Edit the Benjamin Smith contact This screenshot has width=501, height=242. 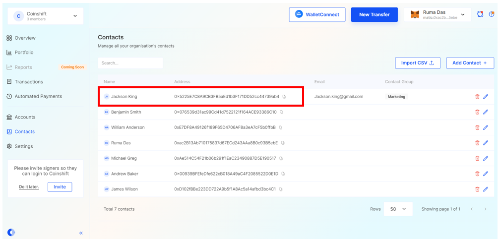[x=486, y=112]
